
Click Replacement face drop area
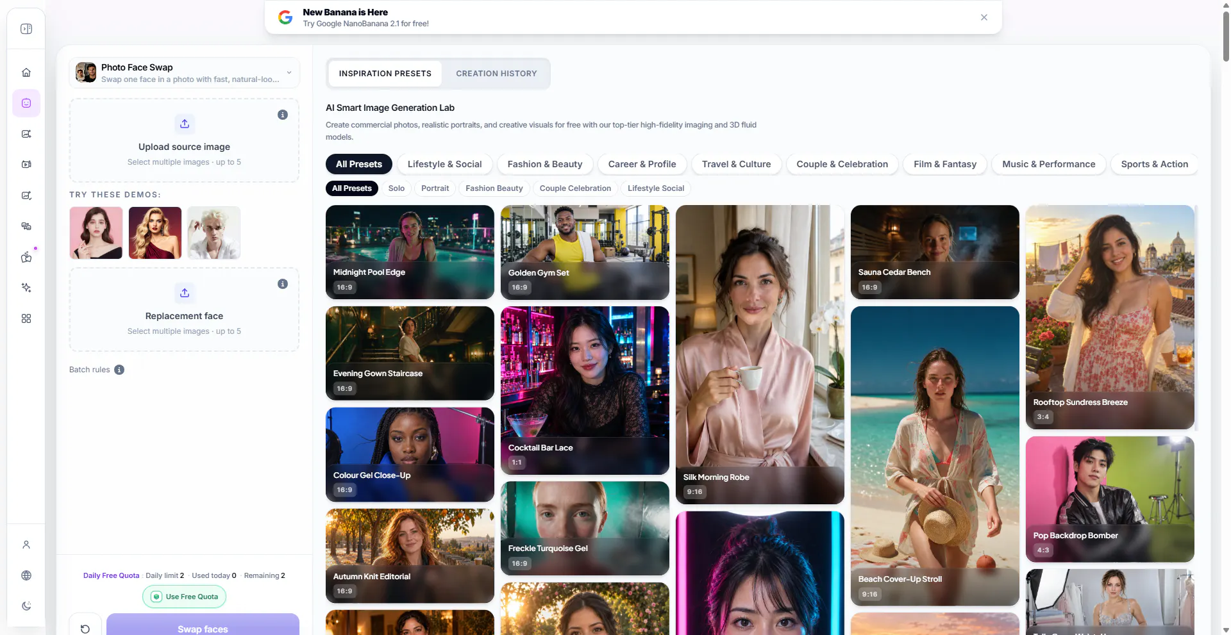click(184, 309)
